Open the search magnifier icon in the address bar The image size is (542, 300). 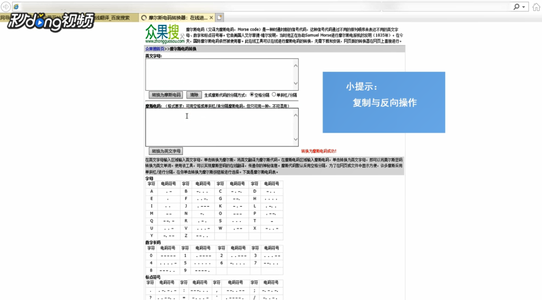pos(516,7)
